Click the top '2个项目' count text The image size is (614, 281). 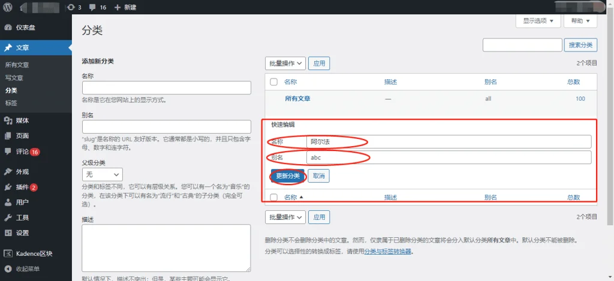pos(586,63)
